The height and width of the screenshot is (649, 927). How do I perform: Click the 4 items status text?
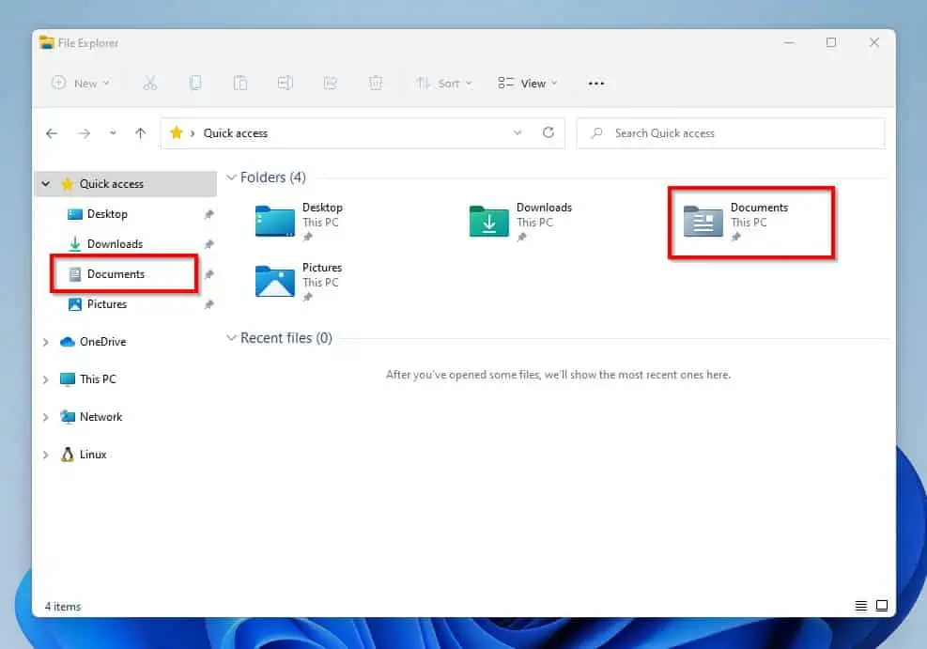(63, 607)
